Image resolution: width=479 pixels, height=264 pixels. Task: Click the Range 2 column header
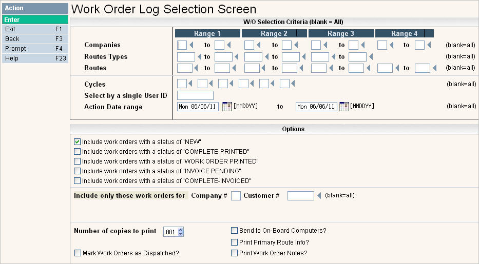click(x=274, y=33)
